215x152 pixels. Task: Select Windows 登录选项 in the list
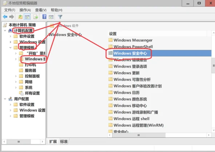tap(130, 66)
